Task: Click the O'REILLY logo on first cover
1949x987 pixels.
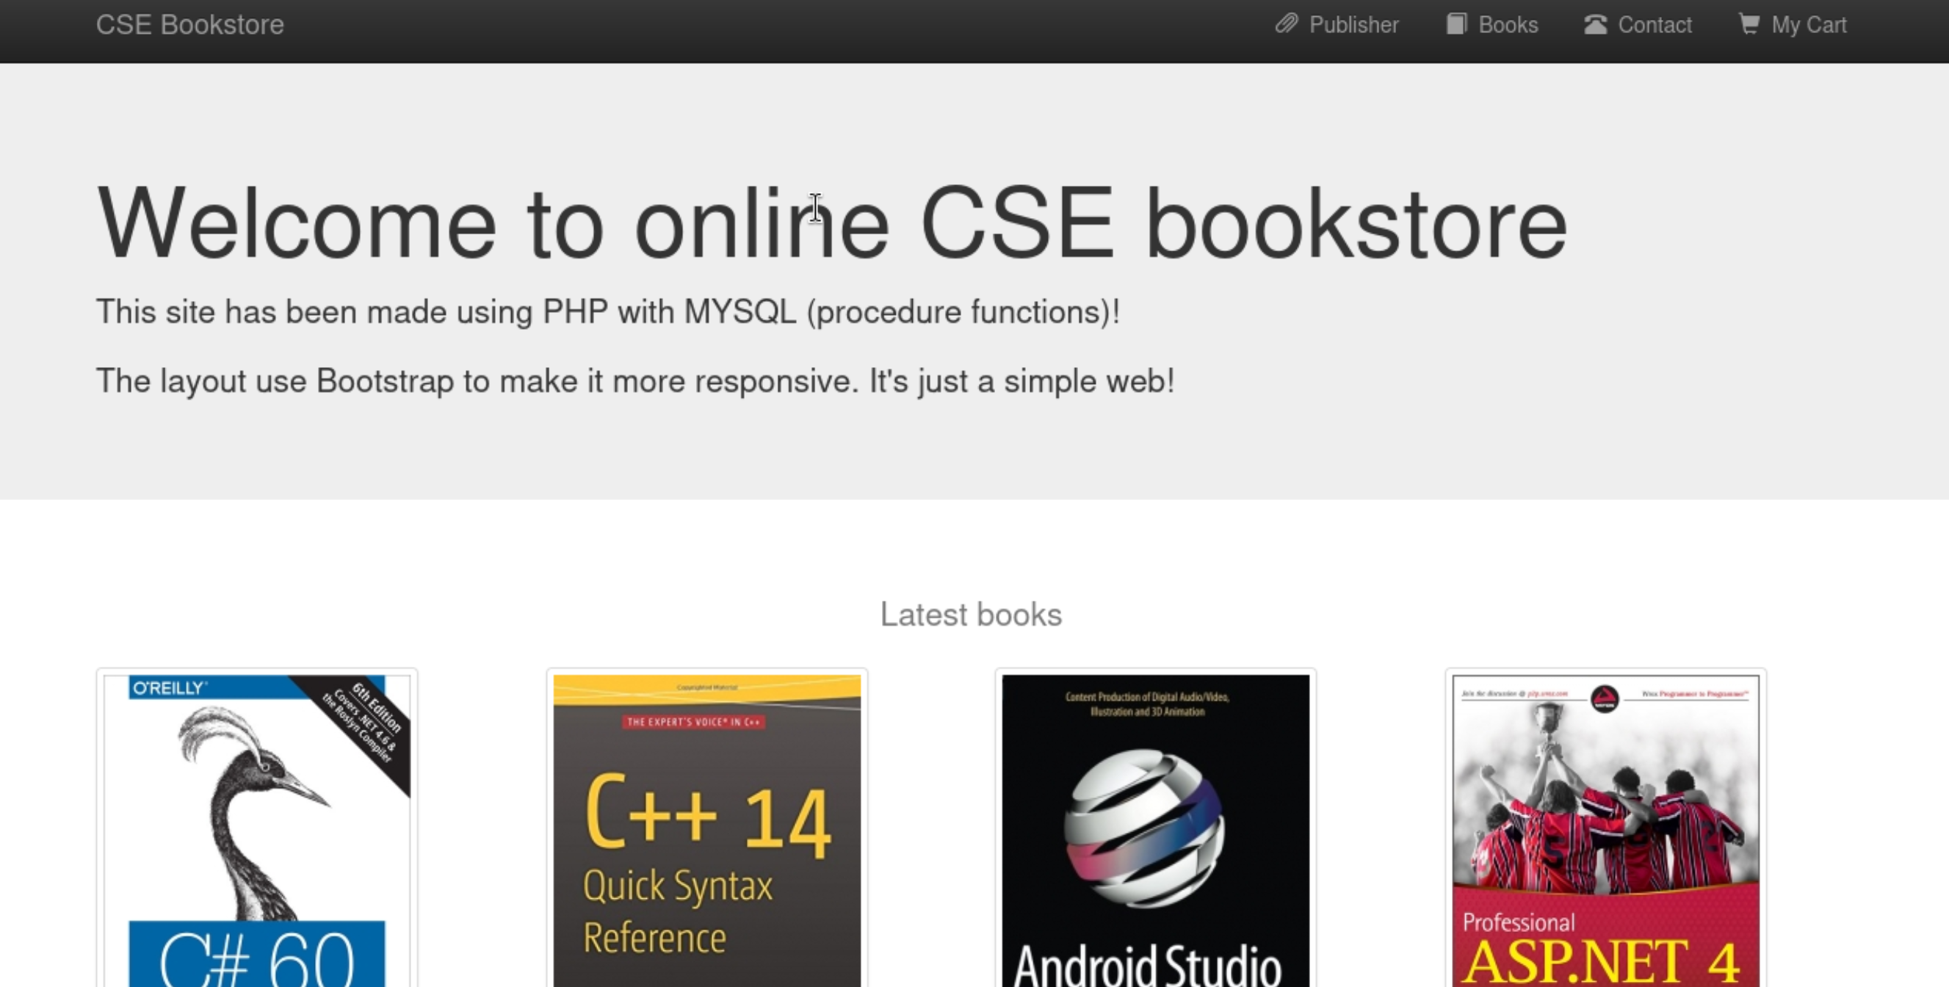Action: coord(168,688)
